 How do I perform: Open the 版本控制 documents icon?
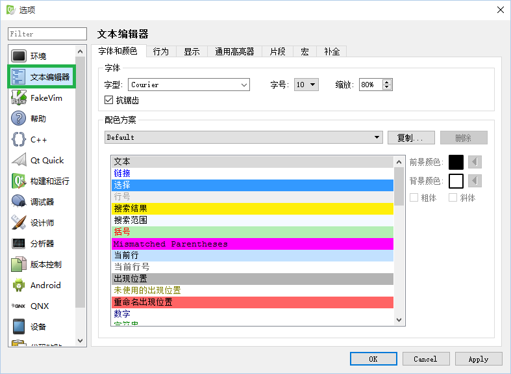click(x=19, y=264)
